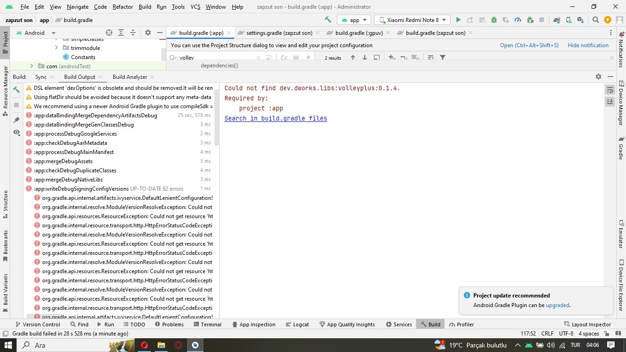The image size is (626, 352).
Task: Click 'Search in build.gradle files' link
Action: [x=276, y=118]
